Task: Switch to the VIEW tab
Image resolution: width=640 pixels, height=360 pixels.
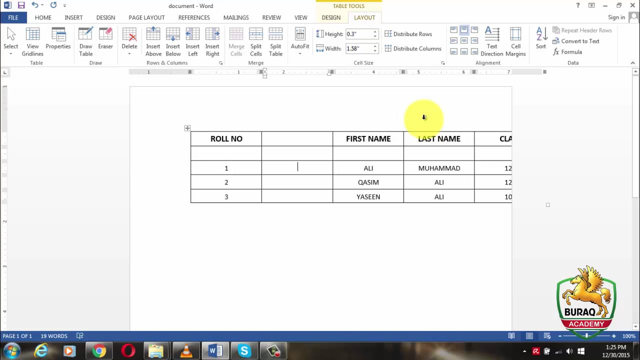Action: pyautogui.click(x=301, y=17)
